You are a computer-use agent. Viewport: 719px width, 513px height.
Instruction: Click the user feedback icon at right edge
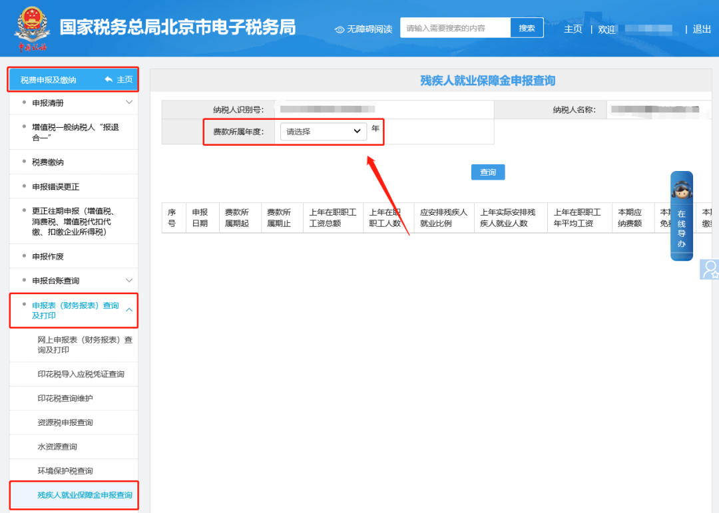710,269
